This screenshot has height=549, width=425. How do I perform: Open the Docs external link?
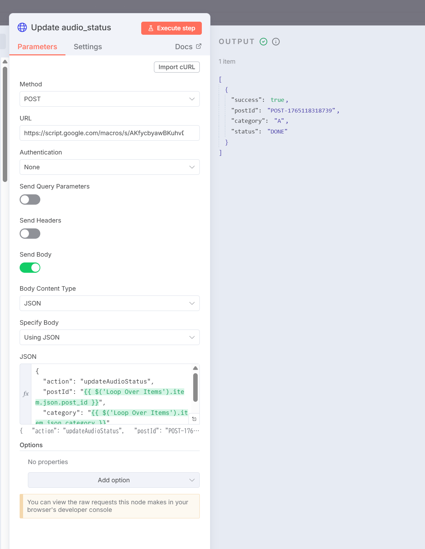tap(188, 47)
